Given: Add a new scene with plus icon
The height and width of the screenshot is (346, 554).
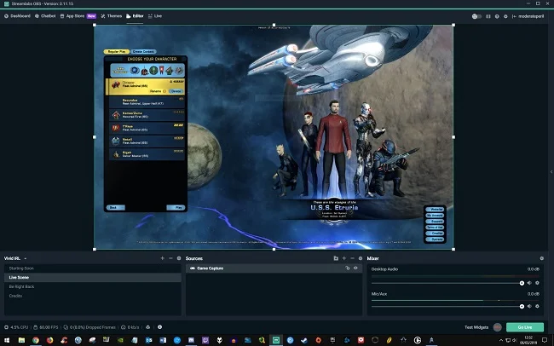Looking at the screenshot, I should (x=162, y=258).
